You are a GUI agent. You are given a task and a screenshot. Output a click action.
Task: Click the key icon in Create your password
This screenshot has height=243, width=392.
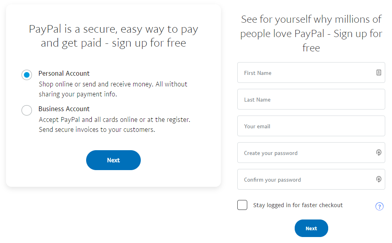pyautogui.click(x=379, y=153)
